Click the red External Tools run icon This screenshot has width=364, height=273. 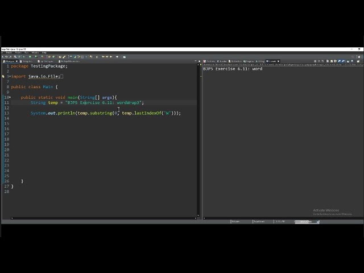click(42, 57)
